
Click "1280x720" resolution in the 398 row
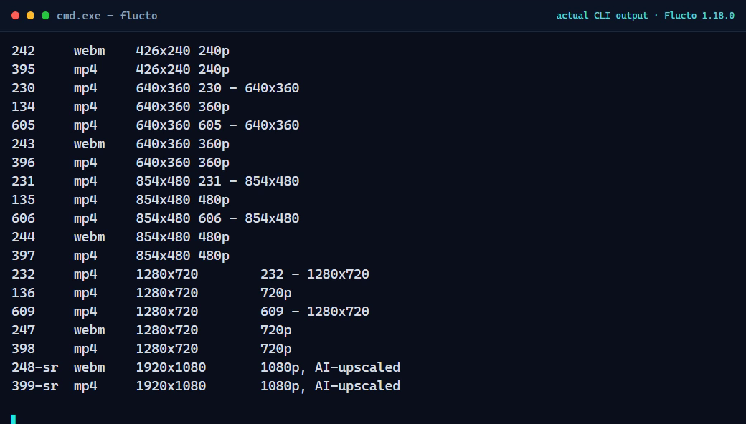click(x=167, y=349)
